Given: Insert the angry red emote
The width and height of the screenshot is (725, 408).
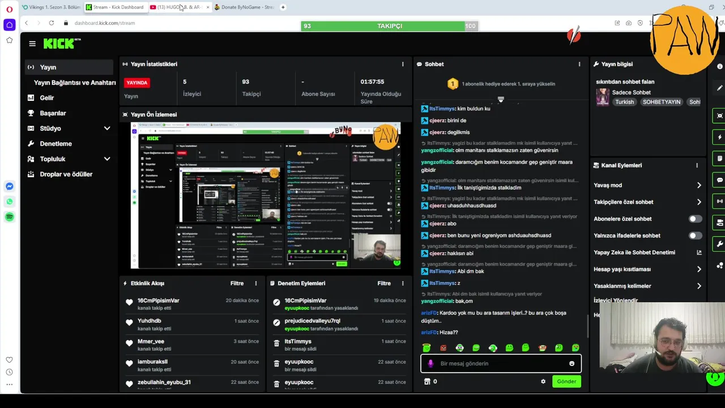Looking at the screenshot, I should coord(443,347).
